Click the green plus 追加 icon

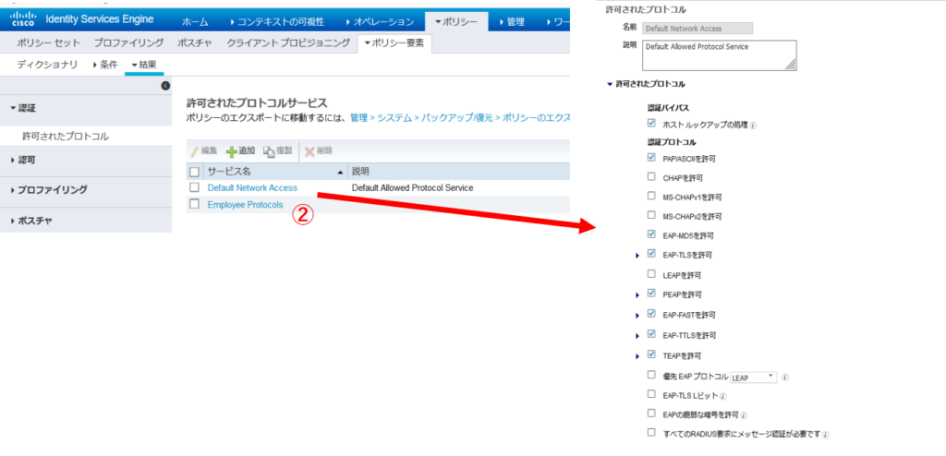231,150
